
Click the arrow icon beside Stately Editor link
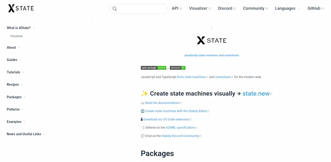click(x=142, y=111)
